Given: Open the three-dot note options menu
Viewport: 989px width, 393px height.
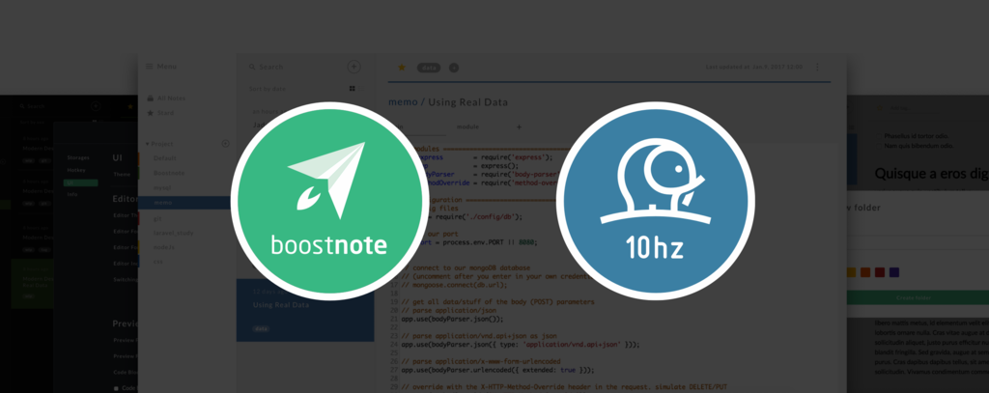Looking at the screenshot, I should (x=817, y=68).
